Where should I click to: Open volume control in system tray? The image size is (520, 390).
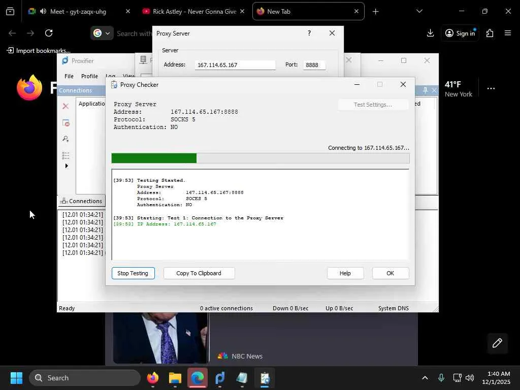click(470, 378)
